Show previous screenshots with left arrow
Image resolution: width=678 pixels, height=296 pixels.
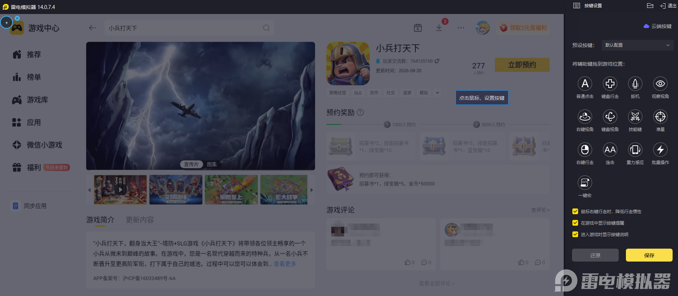pyautogui.click(x=89, y=190)
